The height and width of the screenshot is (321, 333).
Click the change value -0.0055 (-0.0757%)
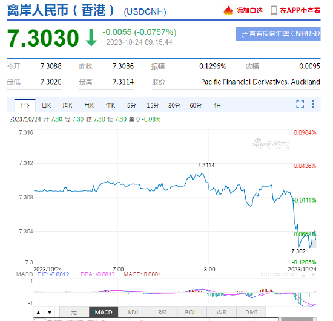pos(139,32)
